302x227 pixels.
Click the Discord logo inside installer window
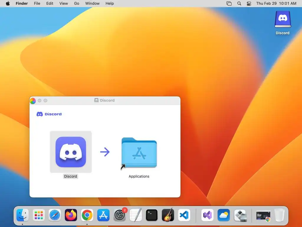click(x=49, y=114)
